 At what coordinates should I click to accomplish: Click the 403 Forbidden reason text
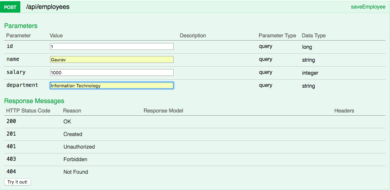click(75, 160)
